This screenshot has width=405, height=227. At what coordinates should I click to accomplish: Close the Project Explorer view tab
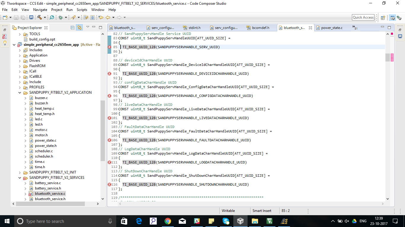(x=46, y=28)
